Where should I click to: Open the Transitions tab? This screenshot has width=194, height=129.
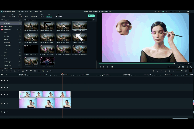pyautogui.click(x=34, y=15)
